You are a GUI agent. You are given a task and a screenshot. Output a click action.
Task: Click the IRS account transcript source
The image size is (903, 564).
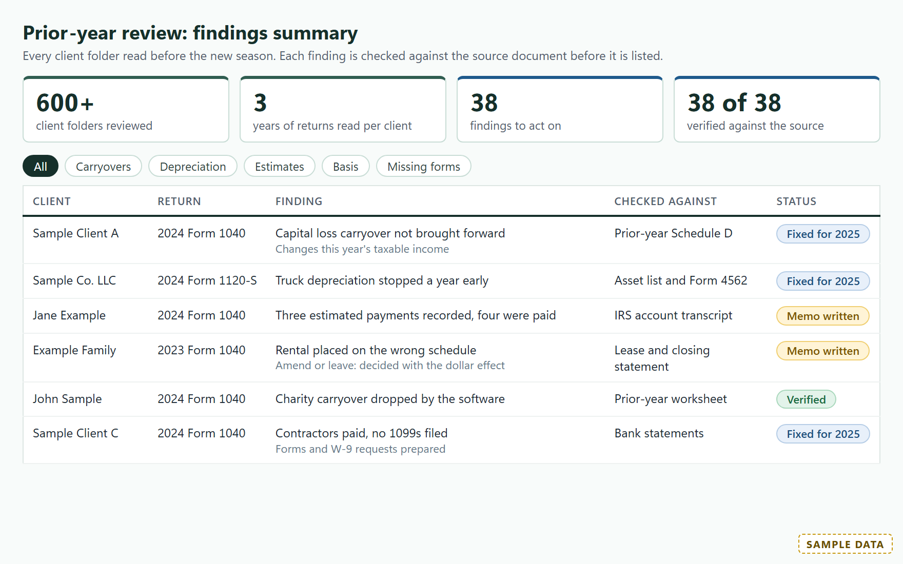coord(673,315)
